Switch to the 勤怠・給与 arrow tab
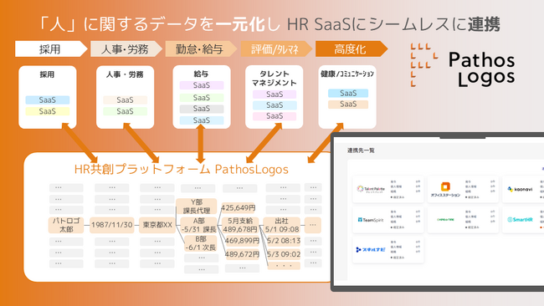 201,48
